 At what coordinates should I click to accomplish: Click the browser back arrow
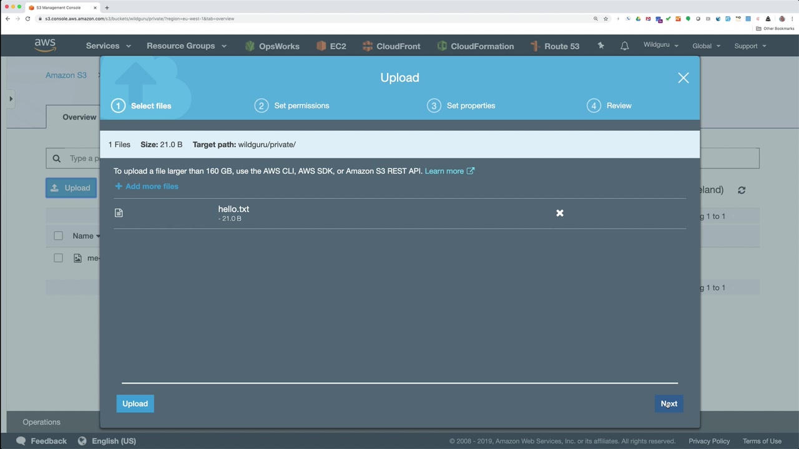click(x=7, y=19)
